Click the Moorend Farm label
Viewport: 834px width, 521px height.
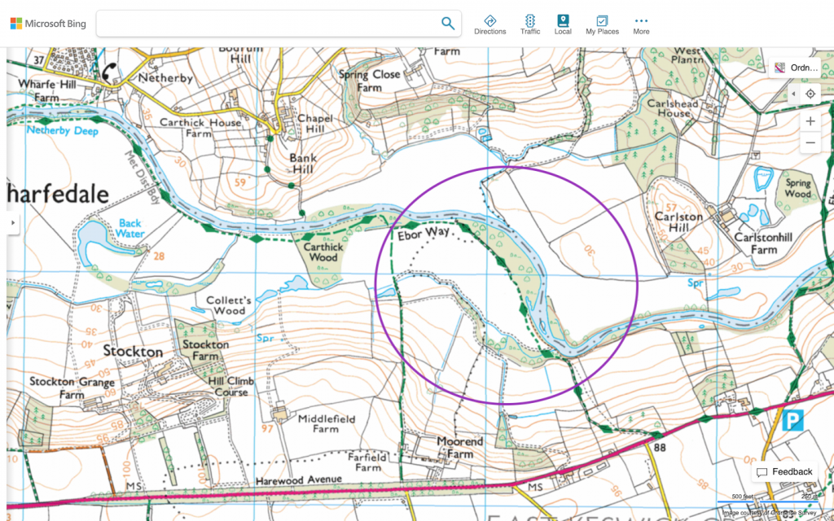click(x=459, y=448)
